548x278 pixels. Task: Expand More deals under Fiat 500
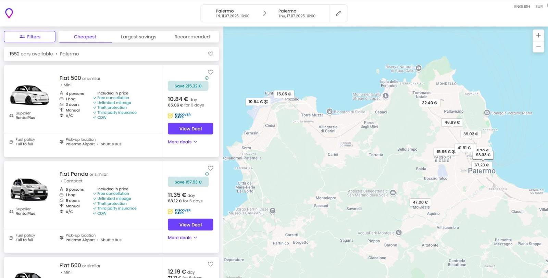[x=183, y=142]
